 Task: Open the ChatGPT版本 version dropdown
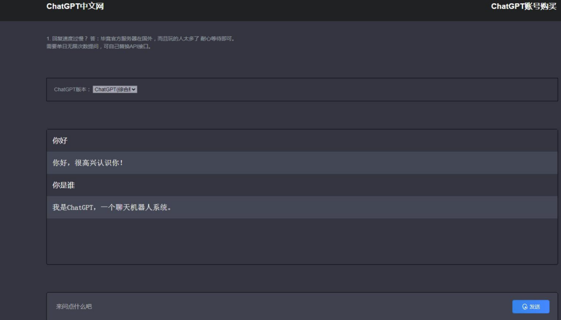114,89
